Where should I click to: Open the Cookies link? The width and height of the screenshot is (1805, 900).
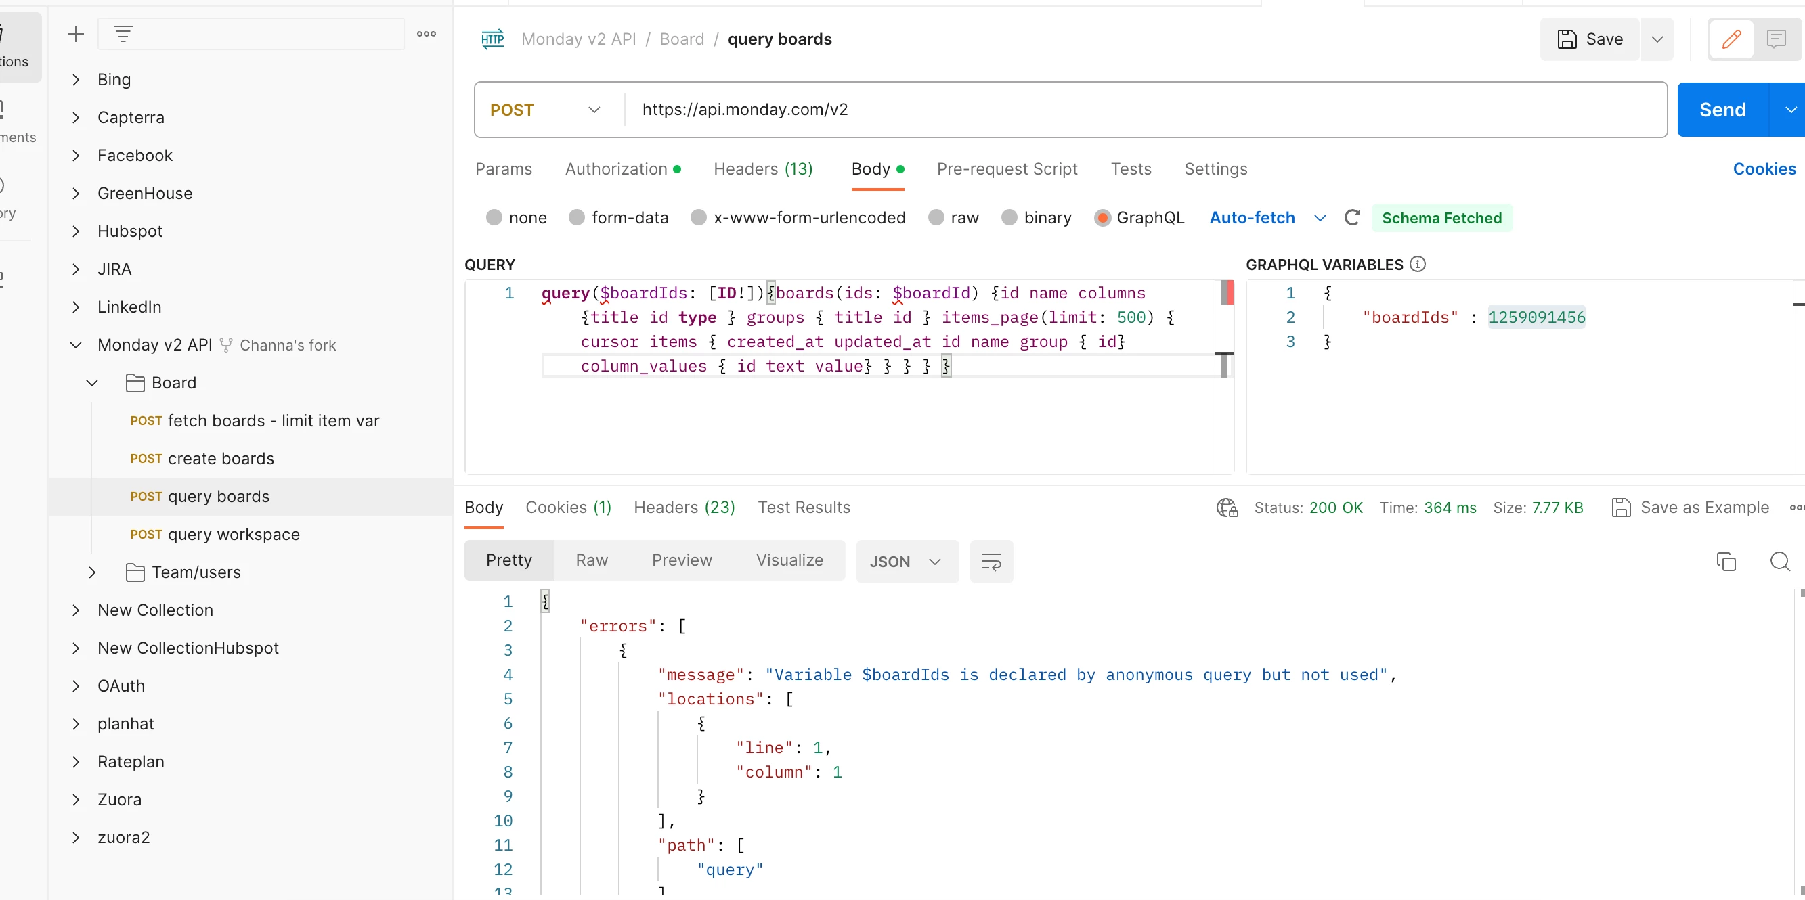point(1764,168)
